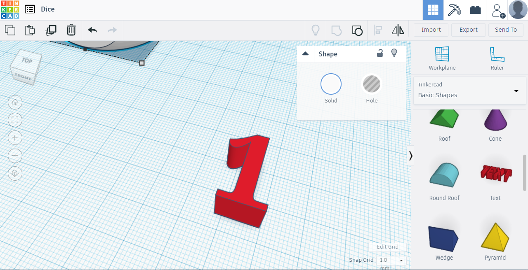Select the Workplane tool
Screen dimensions: 528x270
(x=442, y=58)
